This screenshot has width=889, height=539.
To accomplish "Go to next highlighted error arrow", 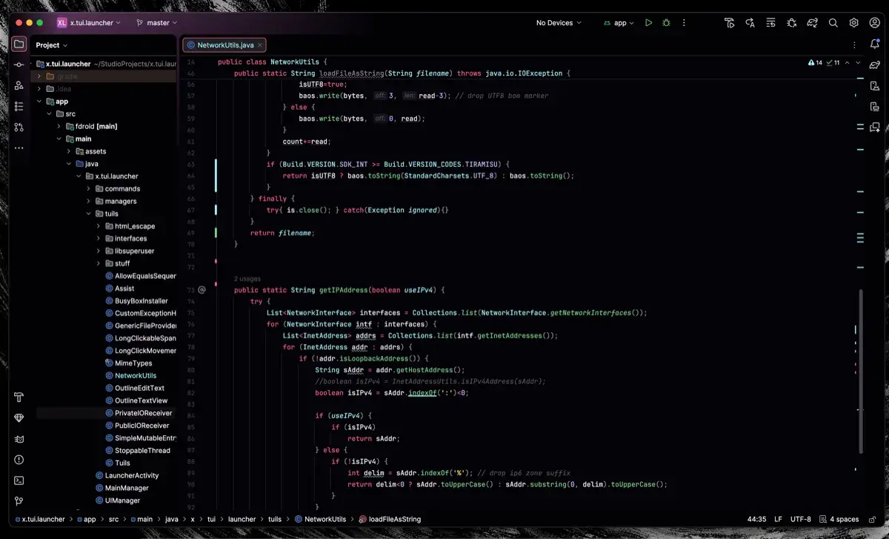I will (x=859, y=63).
